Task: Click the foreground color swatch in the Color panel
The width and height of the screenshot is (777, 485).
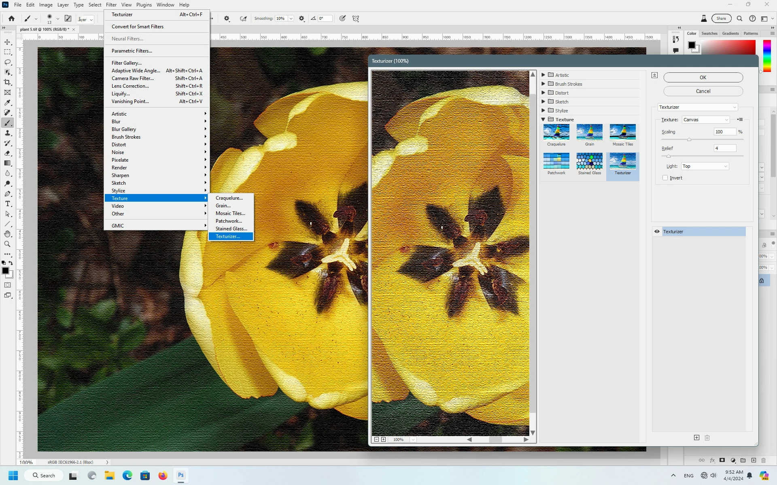Action: pos(692,45)
